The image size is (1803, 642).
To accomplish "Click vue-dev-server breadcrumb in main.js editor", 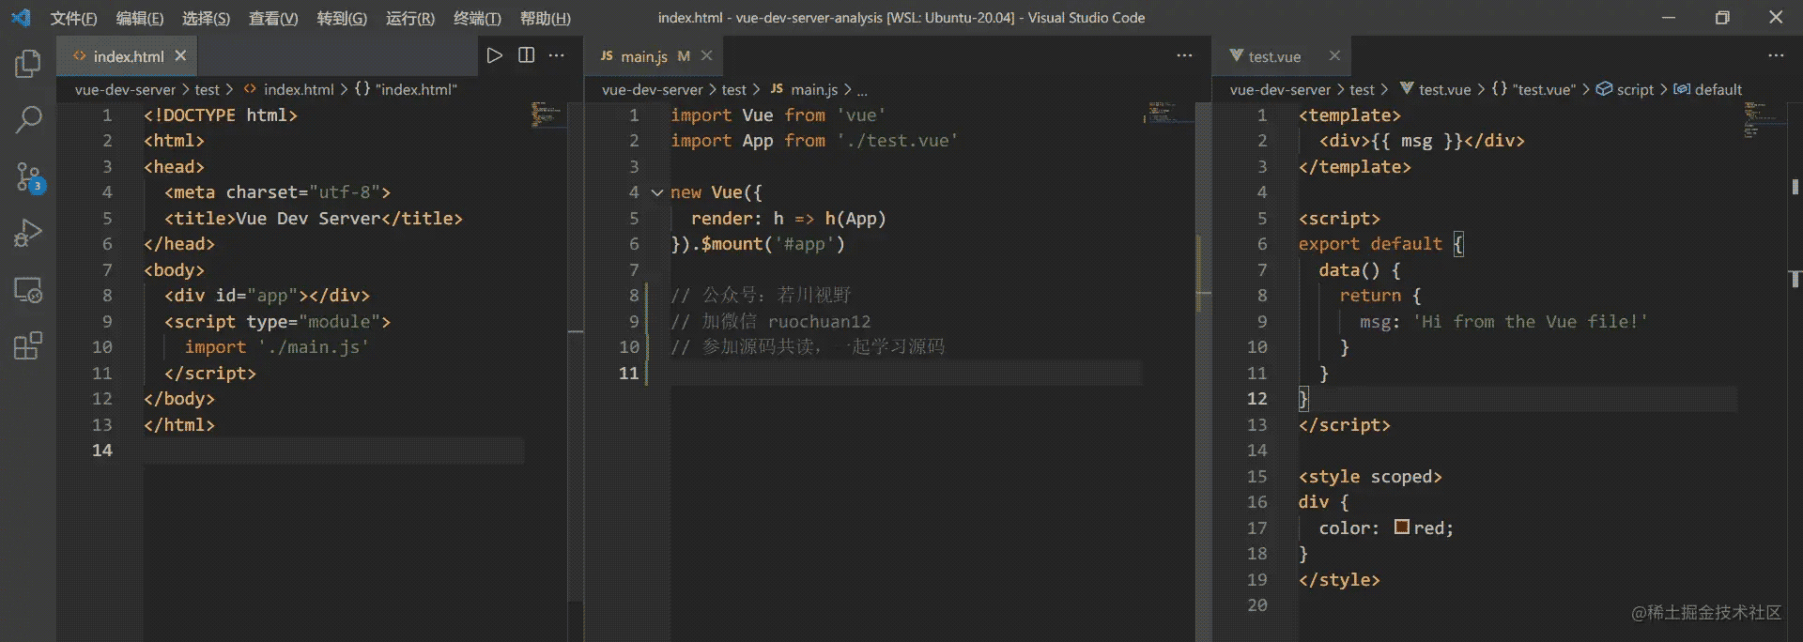I will 652,89.
